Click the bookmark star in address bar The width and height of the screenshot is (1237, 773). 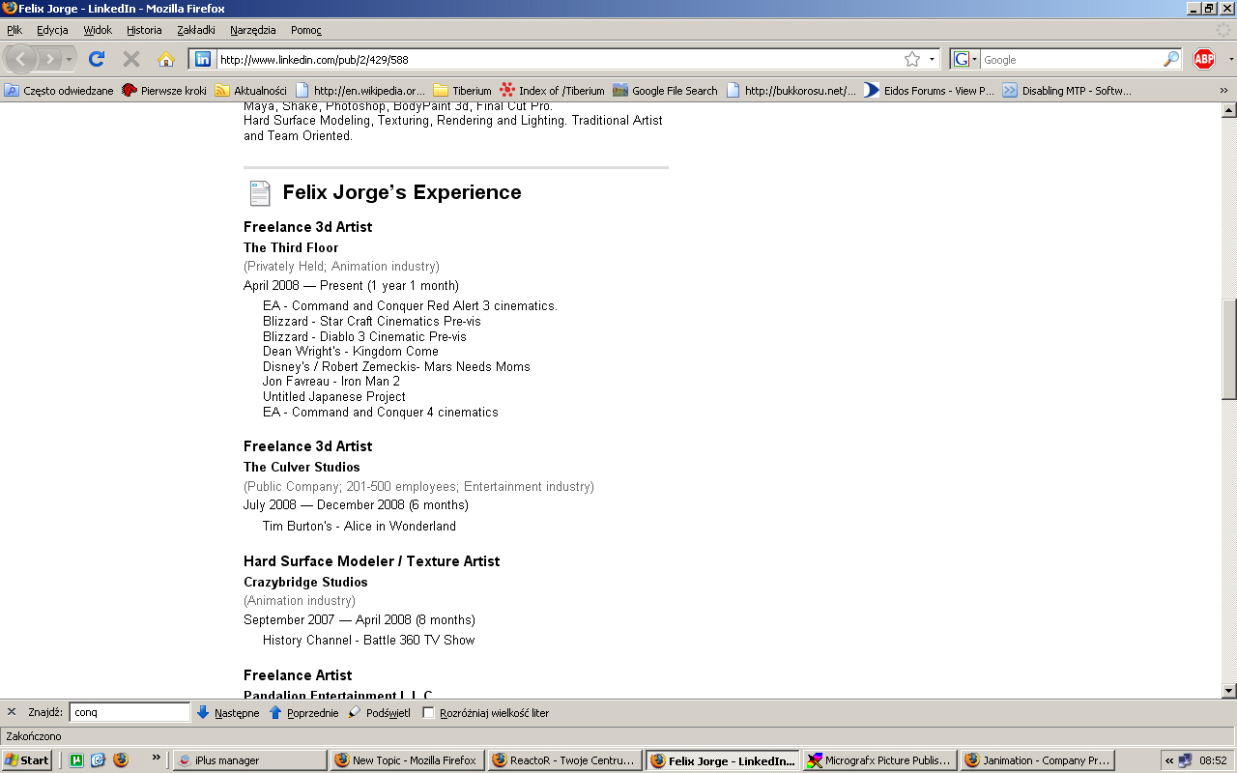pyautogui.click(x=911, y=59)
